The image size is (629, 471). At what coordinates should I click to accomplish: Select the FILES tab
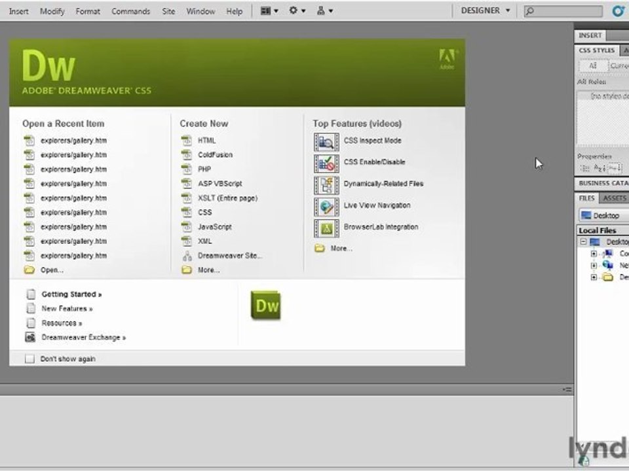click(x=587, y=198)
